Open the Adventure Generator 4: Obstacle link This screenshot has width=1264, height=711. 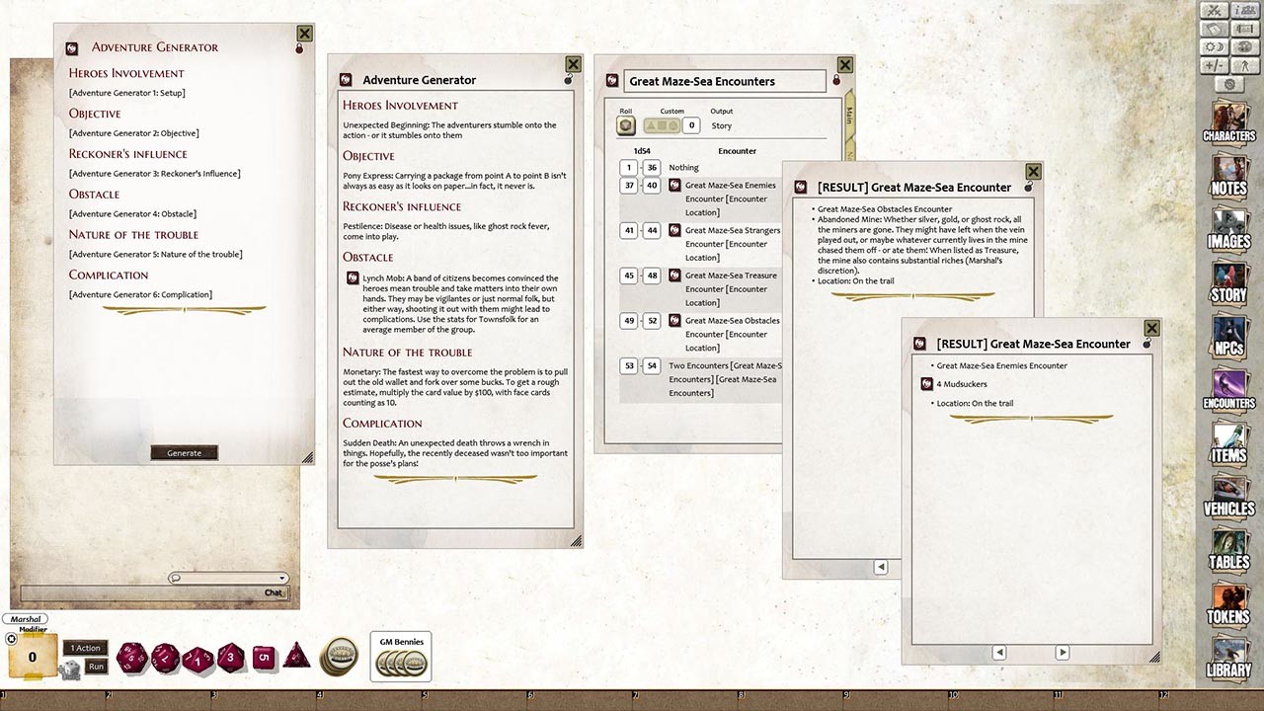pyautogui.click(x=134, y=213)
